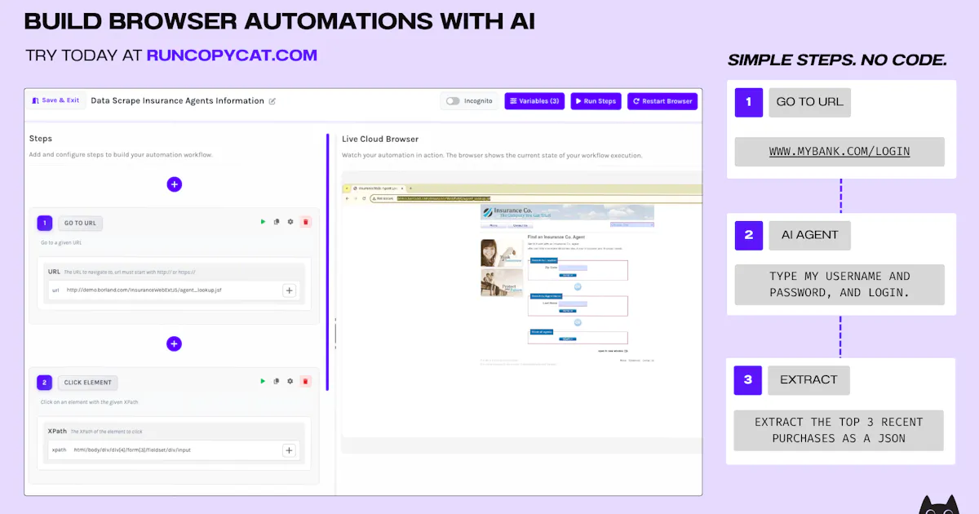Click the Insurance Co. logo banner

(567, 212)
